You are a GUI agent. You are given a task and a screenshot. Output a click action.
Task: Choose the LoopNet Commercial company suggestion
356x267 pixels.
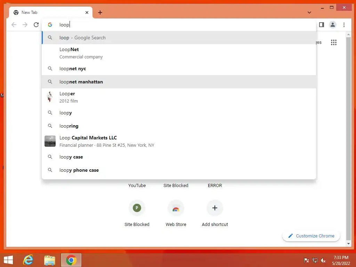tap(179, 53)
